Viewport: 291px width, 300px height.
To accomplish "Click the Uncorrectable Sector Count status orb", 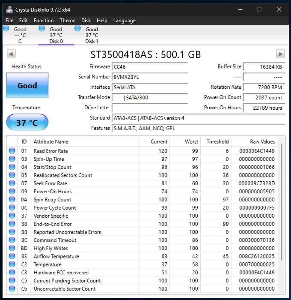I will (12, 288).
